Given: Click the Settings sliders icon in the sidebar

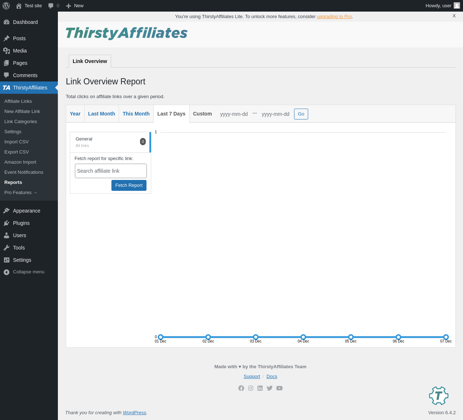Looking at the screenshot, I should (7, 260).
